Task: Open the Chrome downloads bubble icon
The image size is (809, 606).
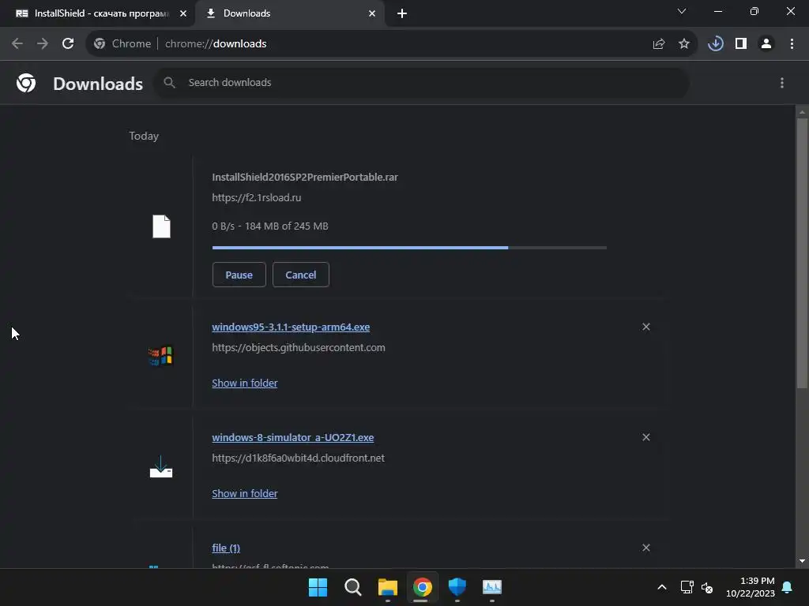Action: [716, 44]
